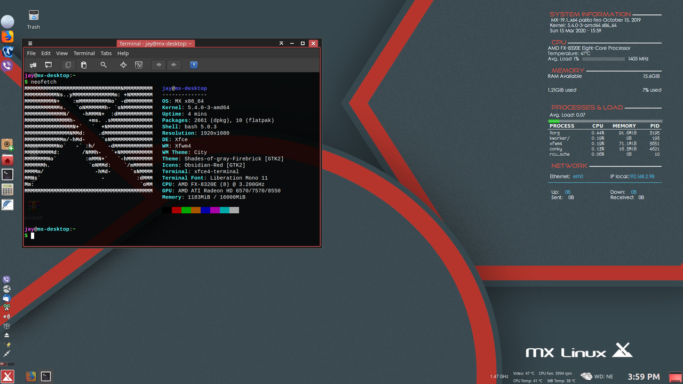The width and height of the screenshot is (683, 384).
Task: Select the Terminal window taskbar button
Action: [x=46, y=377]
